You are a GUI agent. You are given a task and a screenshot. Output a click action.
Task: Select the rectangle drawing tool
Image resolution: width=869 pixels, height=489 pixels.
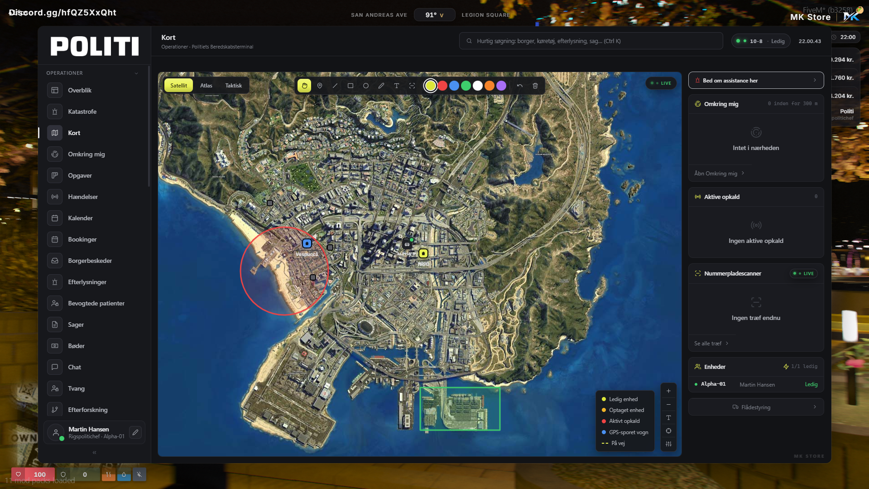[x=350, y=86]
